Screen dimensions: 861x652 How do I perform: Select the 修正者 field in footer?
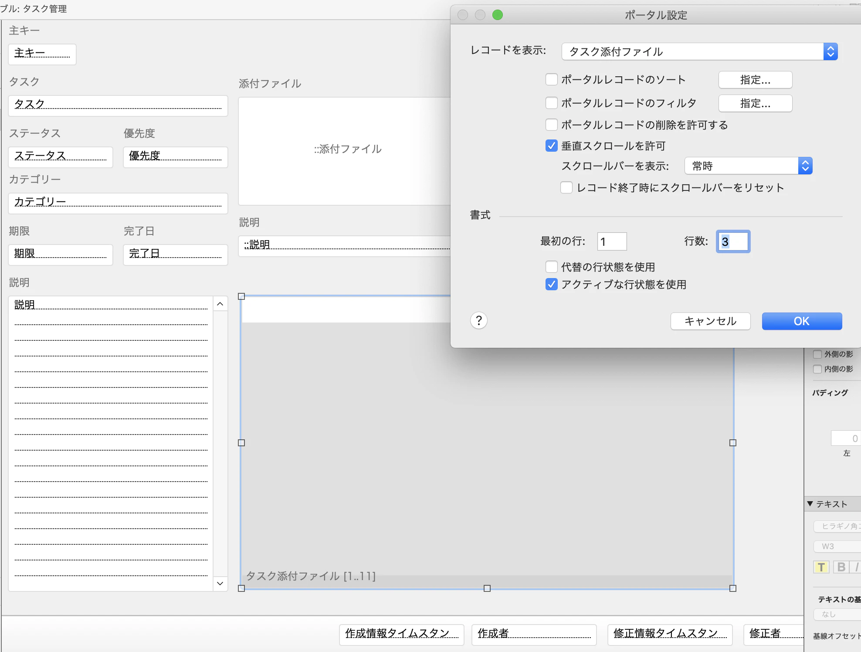coord(774,635)
